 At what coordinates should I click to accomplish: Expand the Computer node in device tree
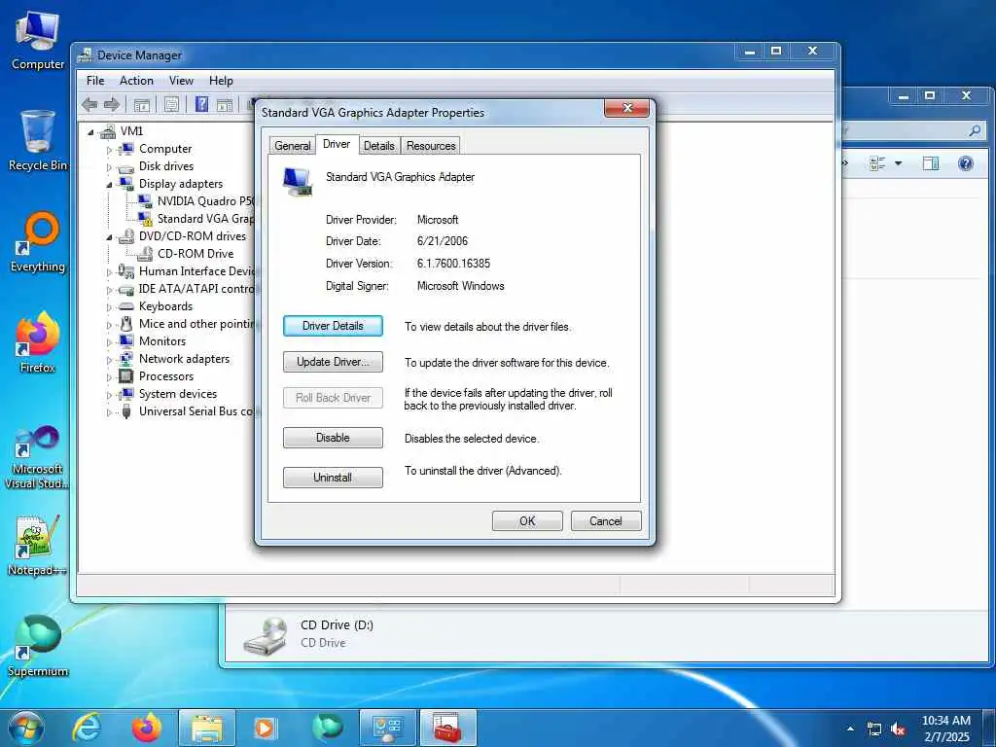pos(109,150)
